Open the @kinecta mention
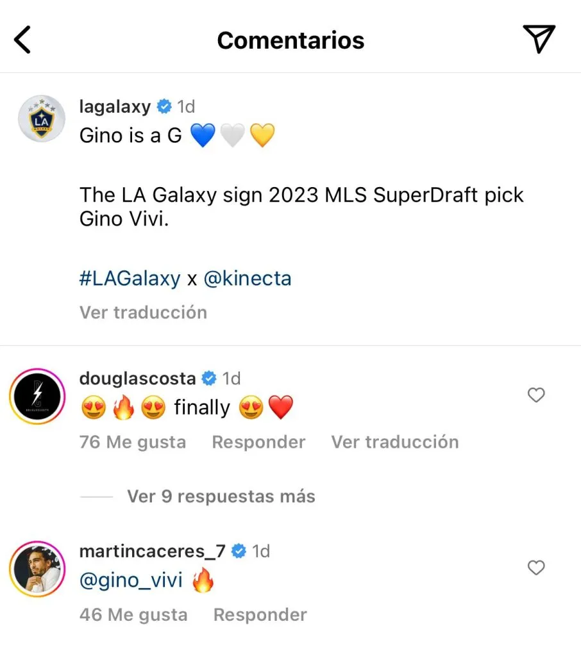Viewport: 581px width, 656px height. [247, 279]
